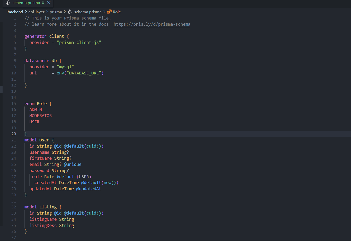Click the 'email' field name
The height and width of the screenshot is (241, 351).
pyautogui.click(x=36, y=165)
